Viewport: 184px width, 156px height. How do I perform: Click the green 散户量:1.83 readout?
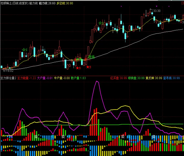click(x=78, y=78)
